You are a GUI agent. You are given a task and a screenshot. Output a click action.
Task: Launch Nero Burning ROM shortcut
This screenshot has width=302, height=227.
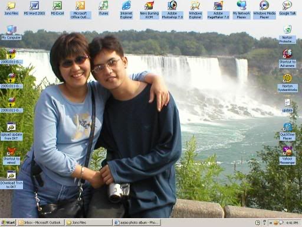[149, 10]
